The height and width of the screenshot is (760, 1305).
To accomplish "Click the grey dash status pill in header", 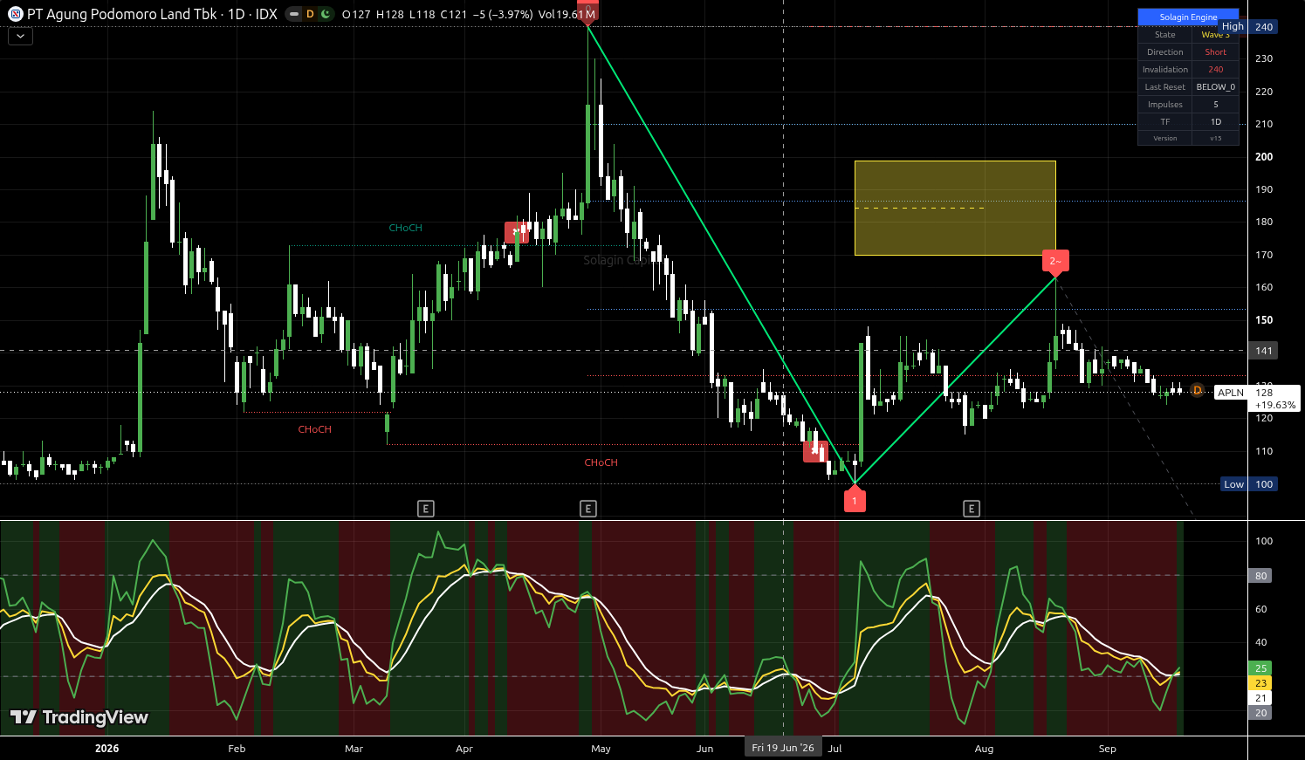I will coord(294,14).
